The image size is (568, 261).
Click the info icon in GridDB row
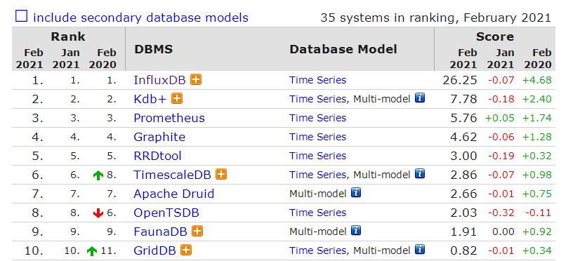tap(420, 249)
